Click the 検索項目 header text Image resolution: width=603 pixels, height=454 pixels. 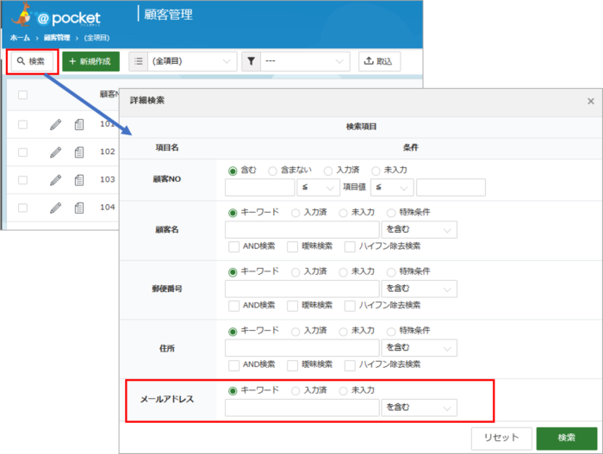pos(361,127)
